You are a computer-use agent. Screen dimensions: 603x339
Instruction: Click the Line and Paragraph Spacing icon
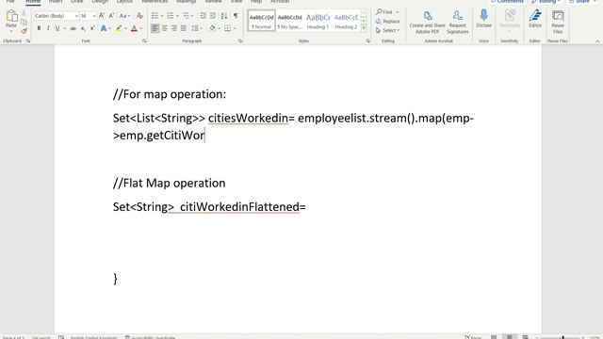[x=195, y=28]
